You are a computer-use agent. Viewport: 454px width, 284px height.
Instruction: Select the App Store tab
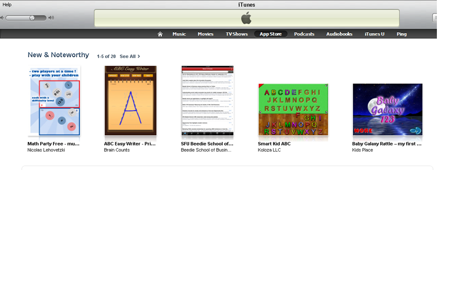click(x=271, y=34)
